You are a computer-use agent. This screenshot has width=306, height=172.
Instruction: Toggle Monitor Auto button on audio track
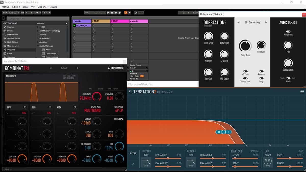137,76
